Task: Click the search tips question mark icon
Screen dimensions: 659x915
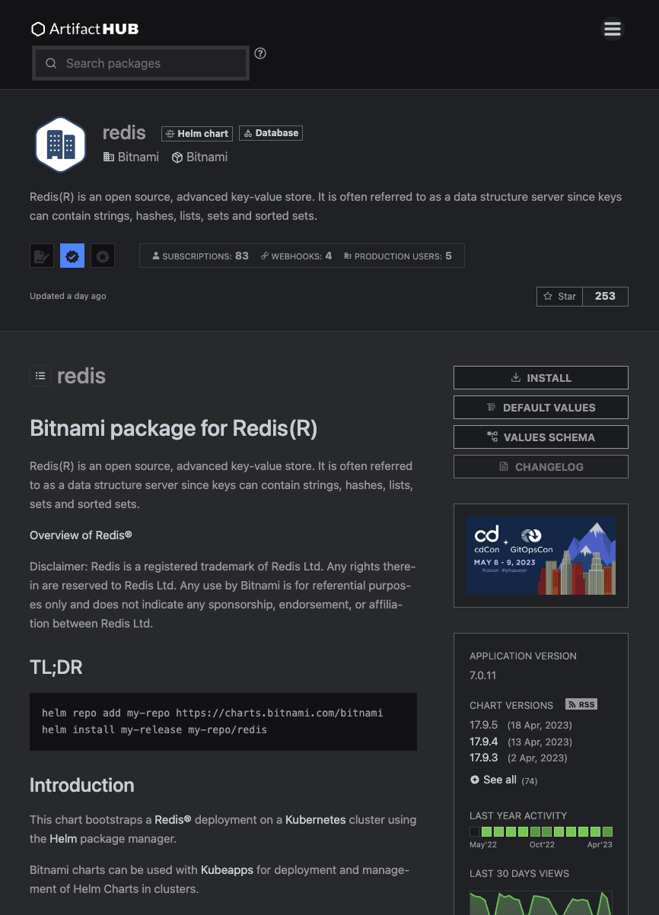Action: [x=260, y=53]
